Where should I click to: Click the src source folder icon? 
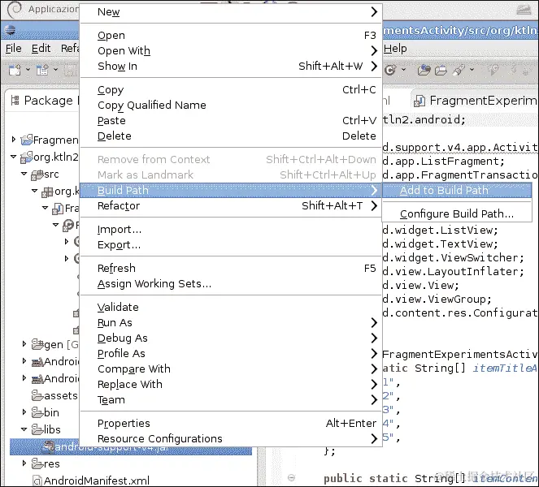(37, 175)
